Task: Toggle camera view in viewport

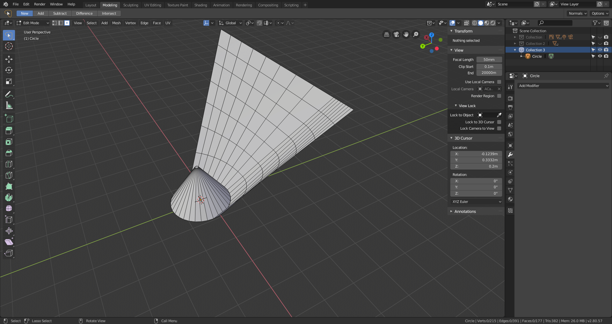Action: pyautogui.click(x=396, y=34)
